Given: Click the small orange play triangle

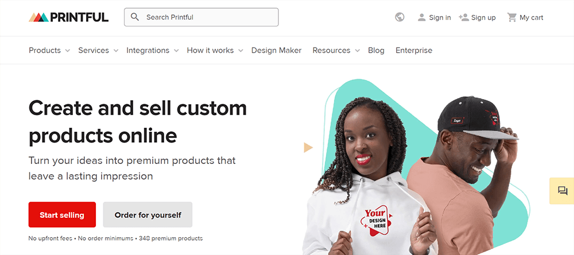Looking at the screenshot, I should (308, 148).
